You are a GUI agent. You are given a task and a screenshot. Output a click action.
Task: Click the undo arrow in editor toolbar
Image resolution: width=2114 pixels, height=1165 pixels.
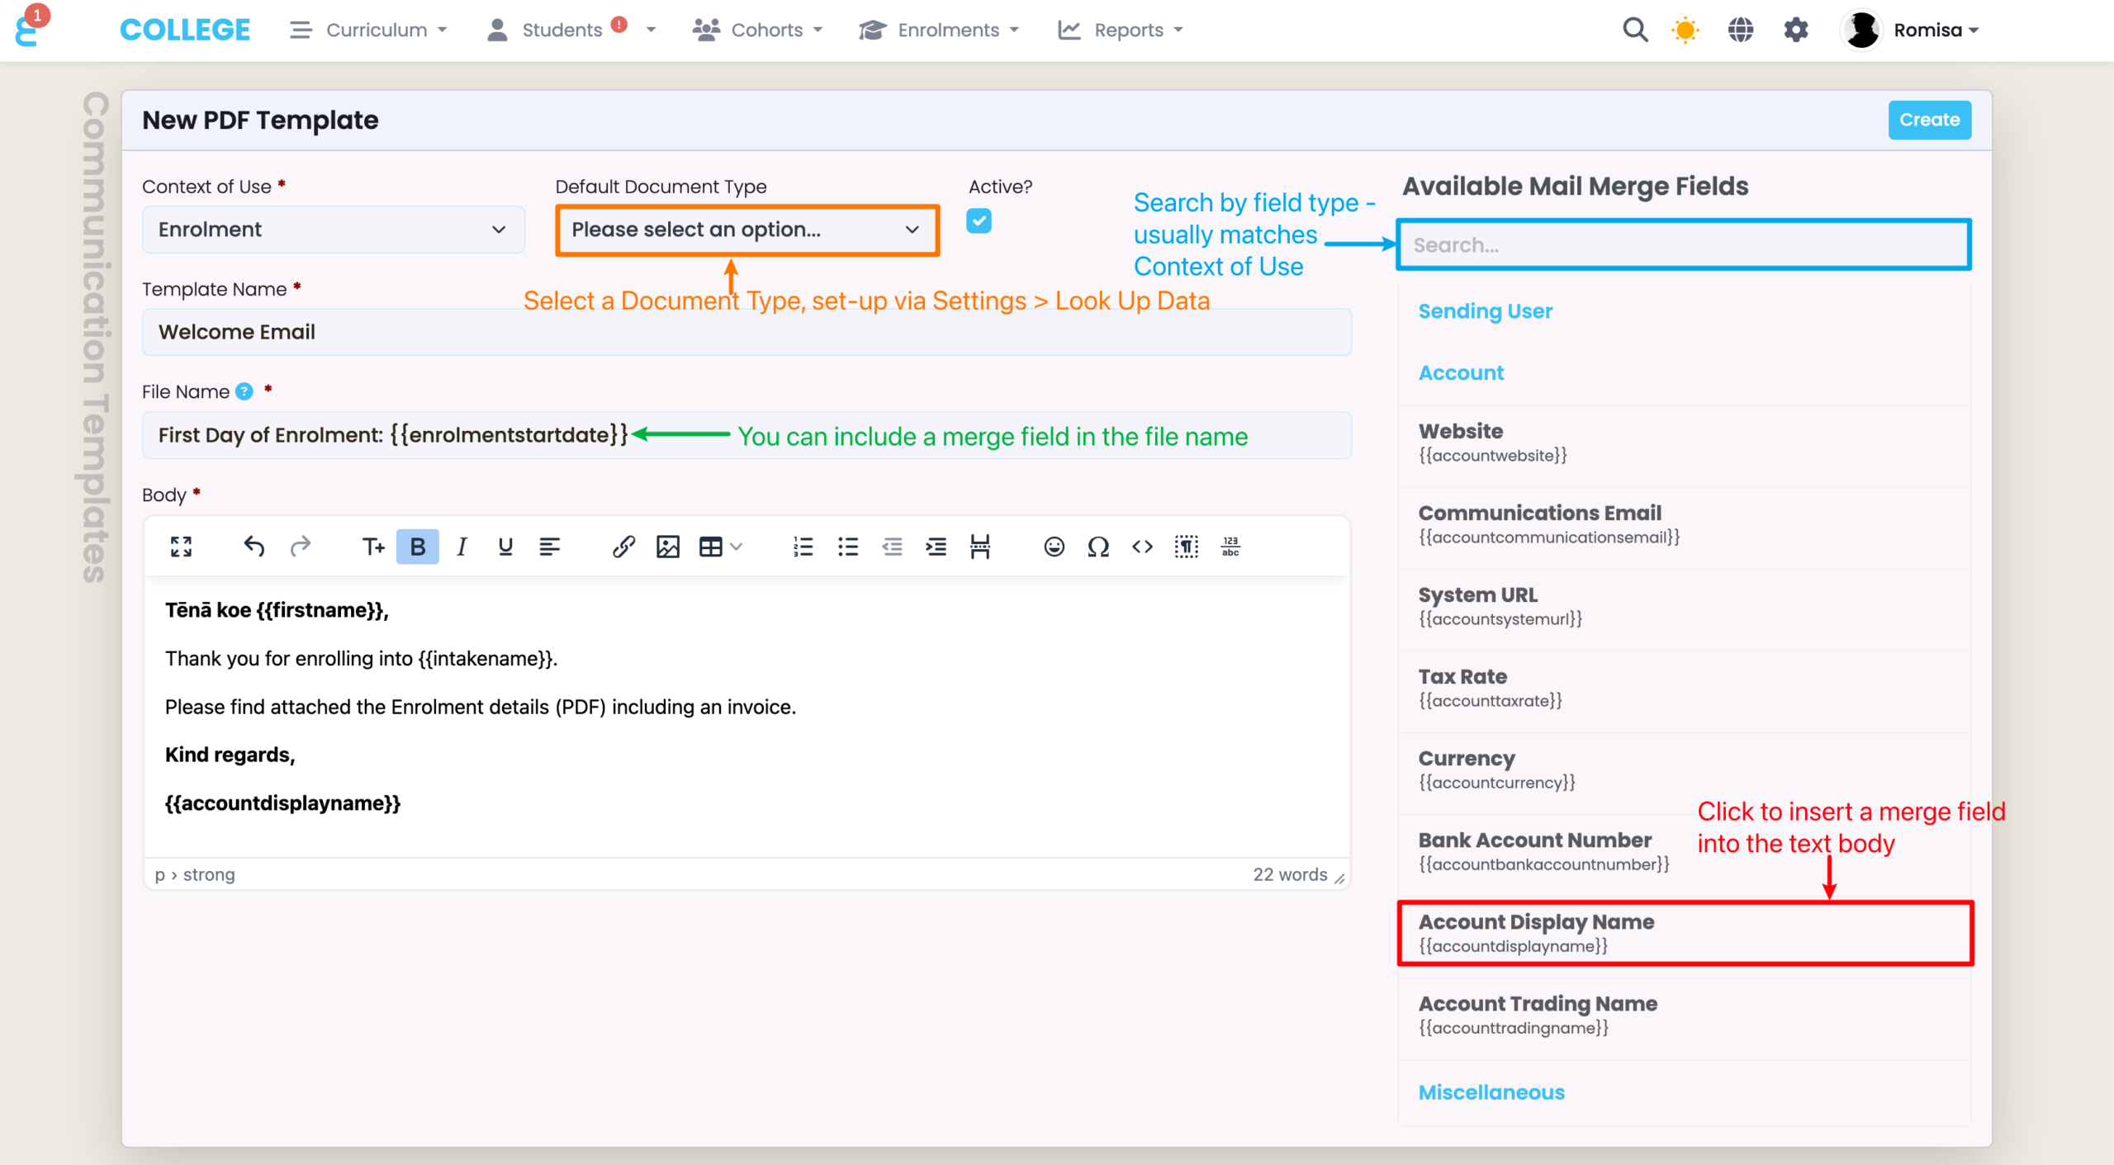tap(254, 547)
